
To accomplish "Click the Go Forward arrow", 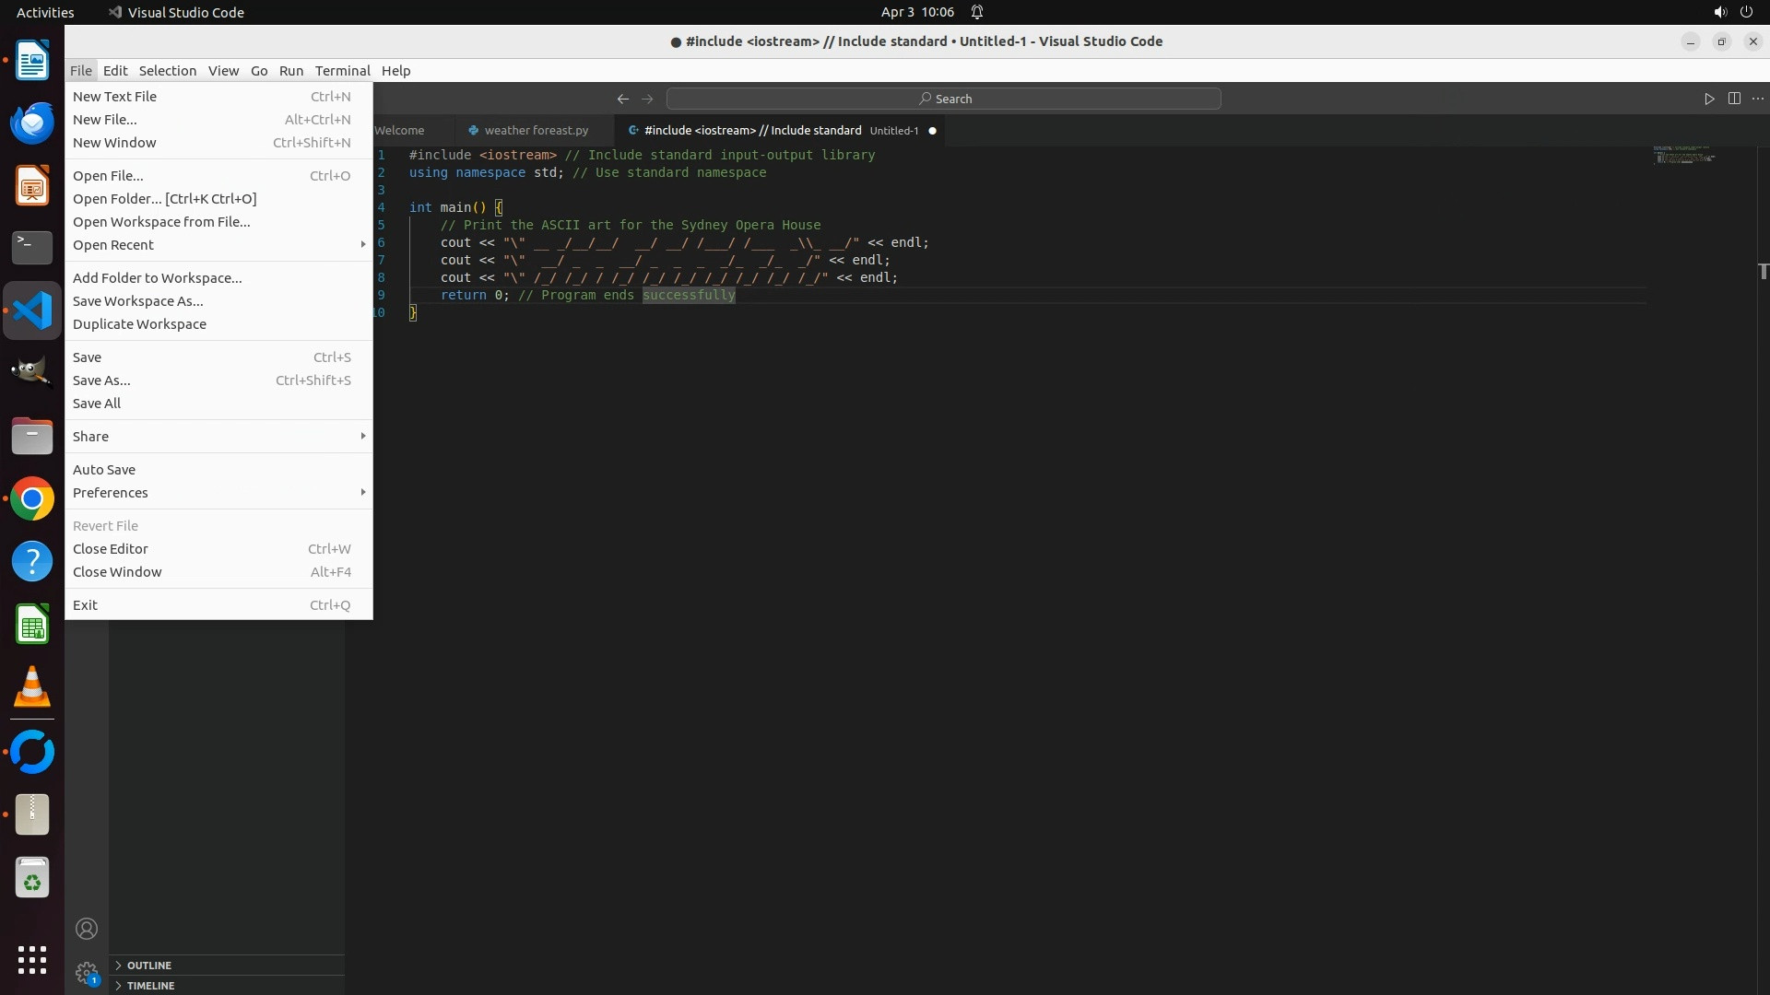I will [x=647, y=99].
